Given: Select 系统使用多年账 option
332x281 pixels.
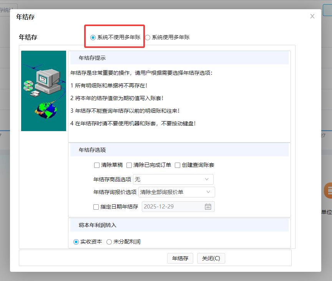Looking at the screenshot, I should tap(147, 37).
